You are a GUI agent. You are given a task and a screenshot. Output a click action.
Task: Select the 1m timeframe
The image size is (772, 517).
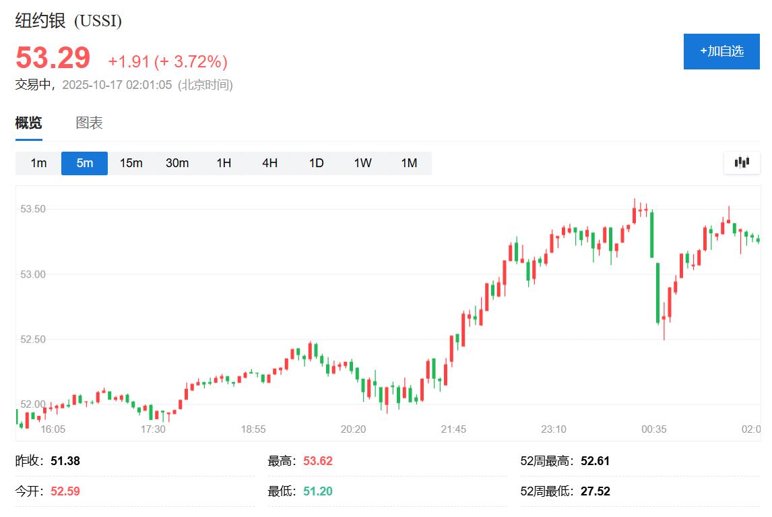click(x=38, y=163)
